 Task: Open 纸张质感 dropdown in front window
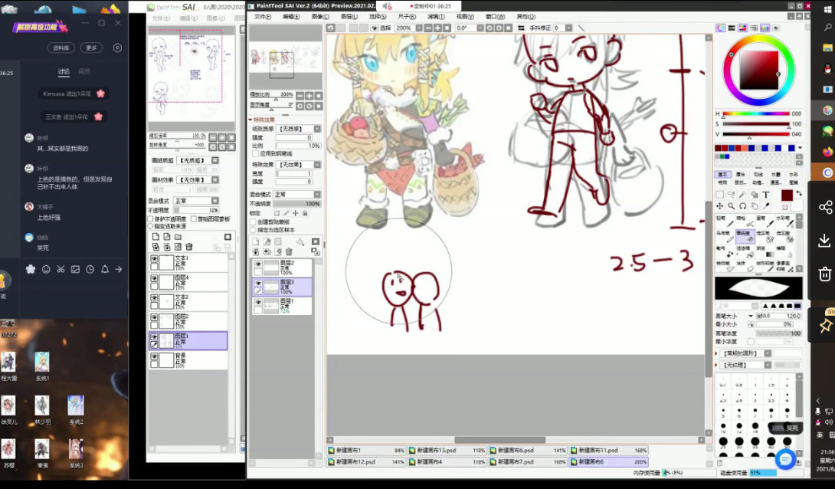300,129
